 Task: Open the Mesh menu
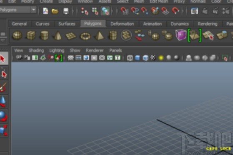(139, 2)
